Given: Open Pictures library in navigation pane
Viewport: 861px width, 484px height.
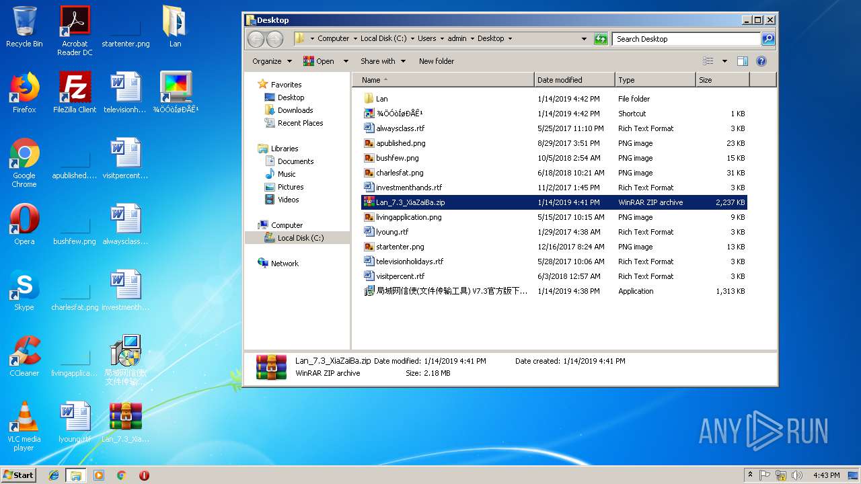Looking at the screenshot, I should (x=291, y=187).
